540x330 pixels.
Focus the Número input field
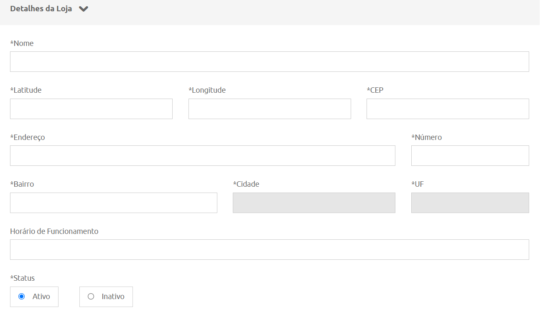[x=470, y=156]
